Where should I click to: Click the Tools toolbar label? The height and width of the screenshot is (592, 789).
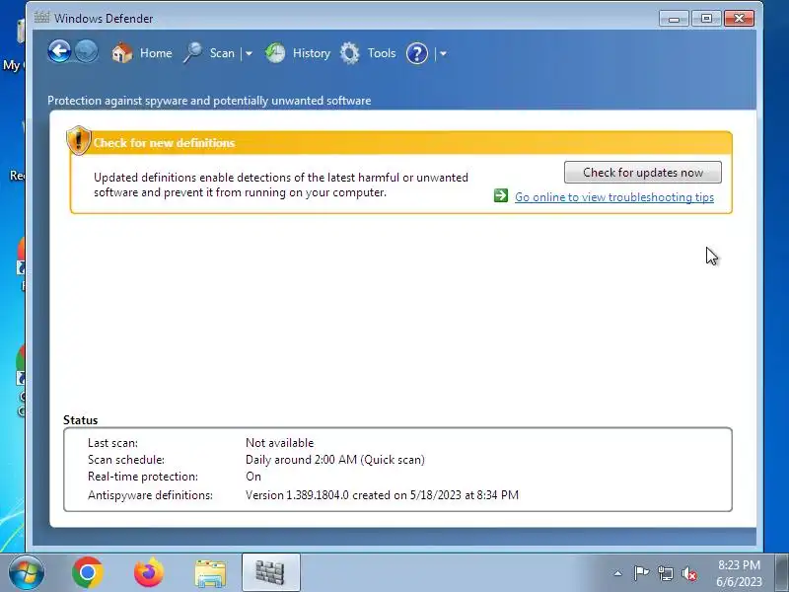[x=382, y=53]
